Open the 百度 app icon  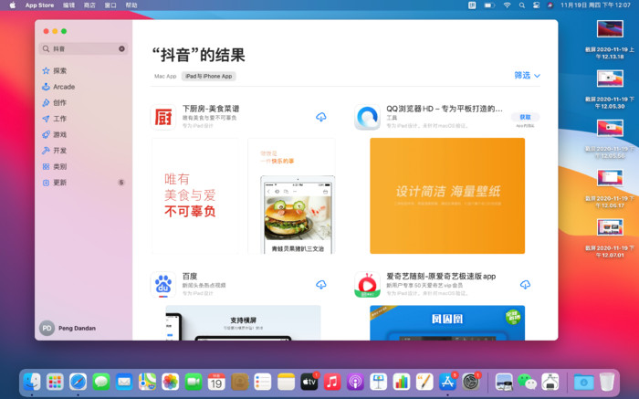click(x=163, y=285)
